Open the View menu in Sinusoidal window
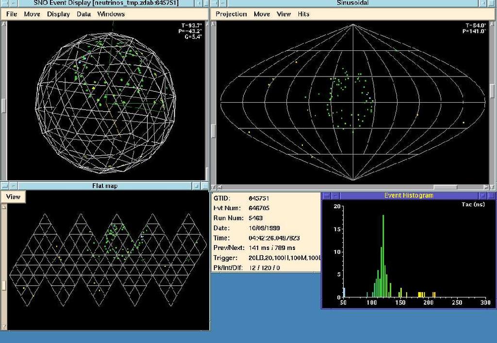 pyautogui.click(x=283, y=14)
